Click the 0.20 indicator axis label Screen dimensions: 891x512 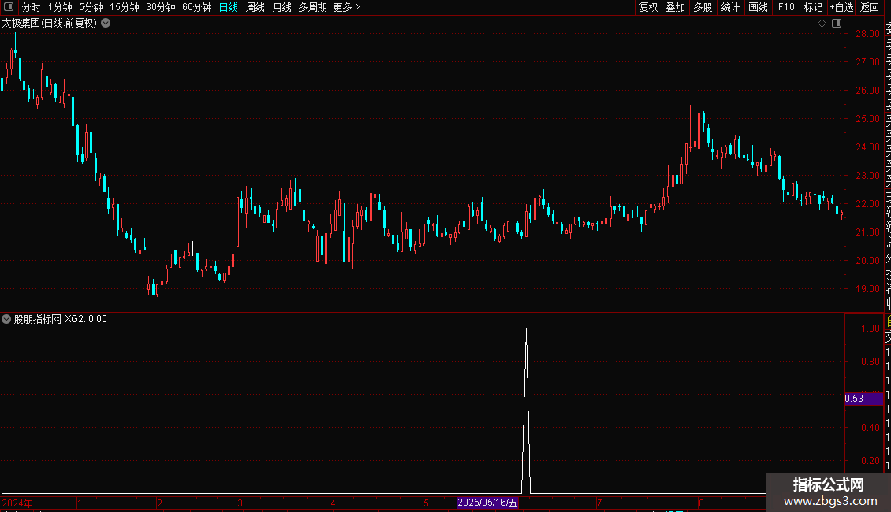(870, 460)
